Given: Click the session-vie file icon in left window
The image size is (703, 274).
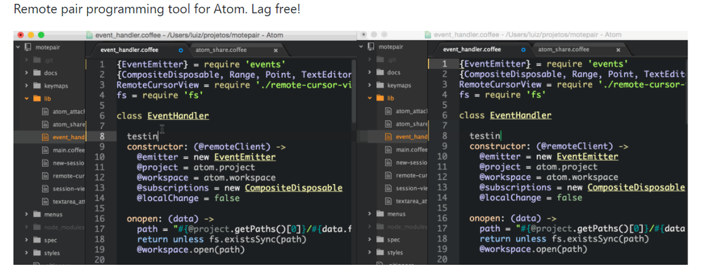Looking at the screenshot, I should pos(45,188).
